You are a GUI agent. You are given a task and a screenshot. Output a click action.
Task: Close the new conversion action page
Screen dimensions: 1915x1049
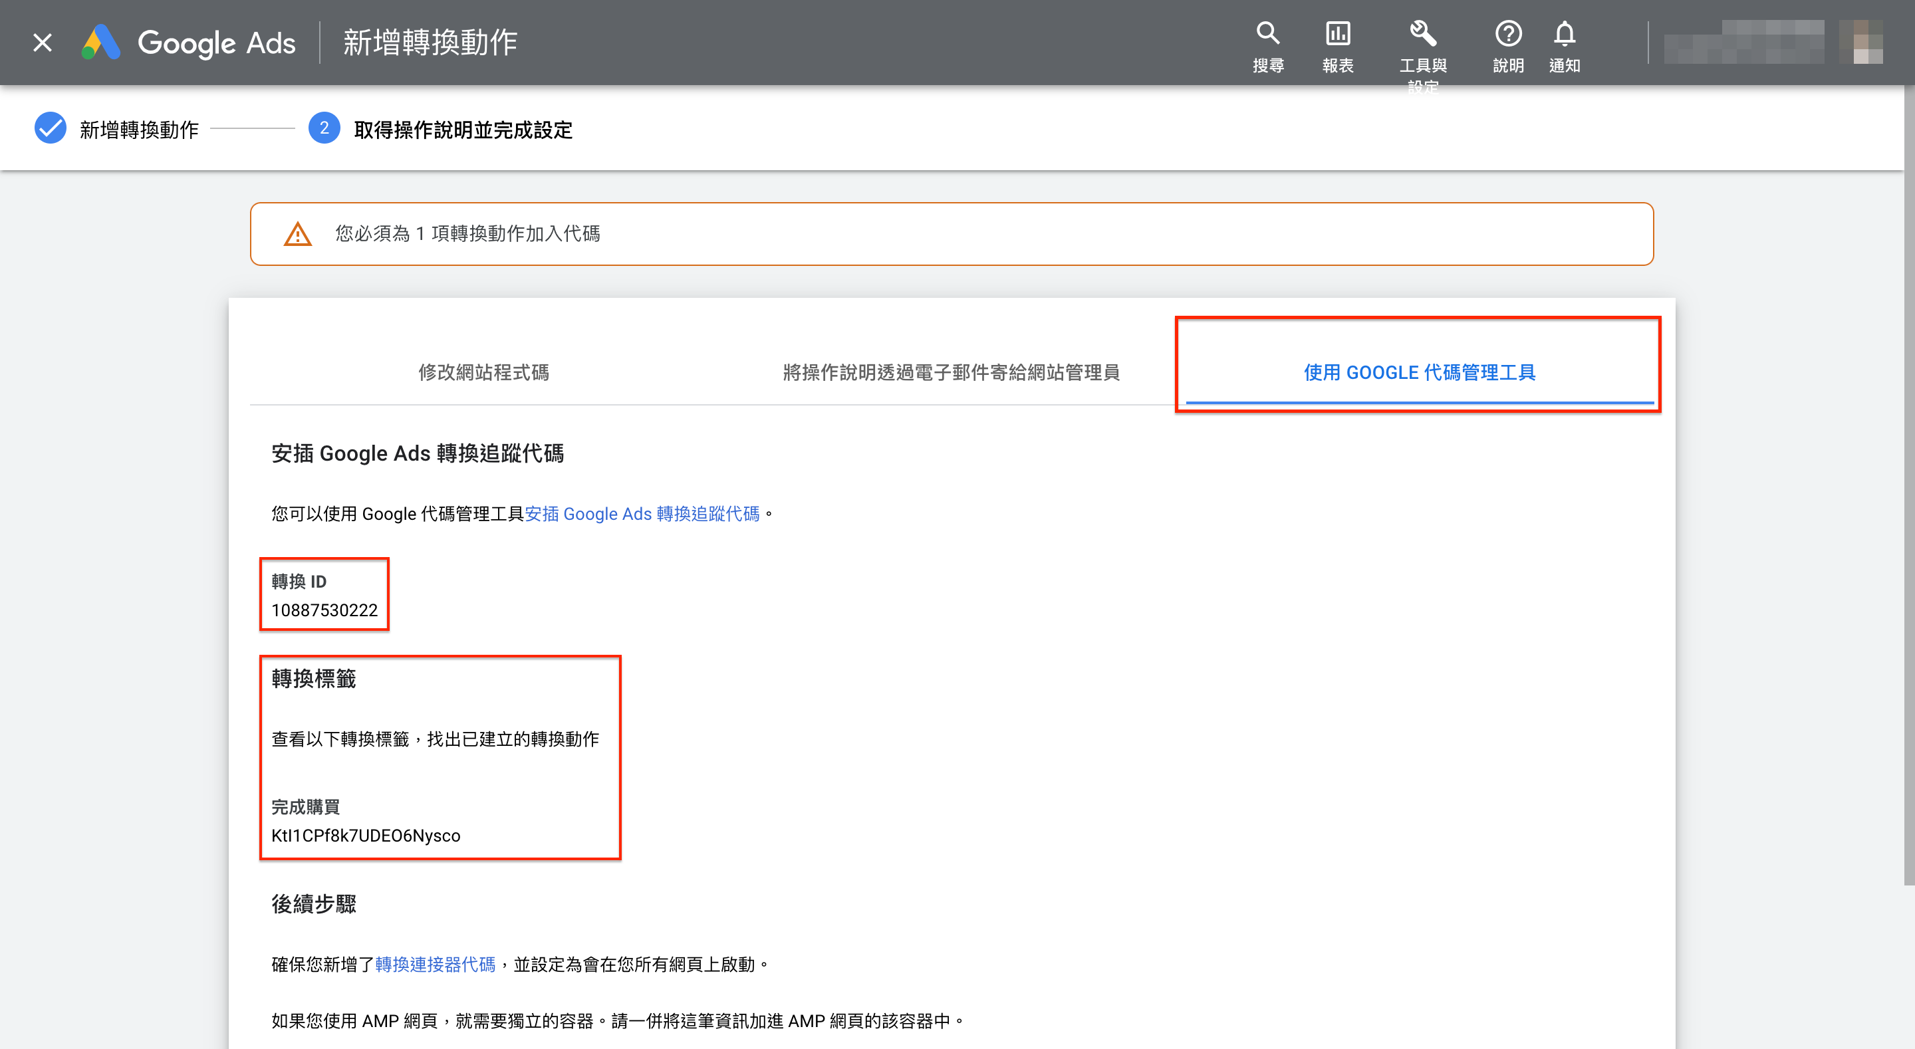click(43, 43)
